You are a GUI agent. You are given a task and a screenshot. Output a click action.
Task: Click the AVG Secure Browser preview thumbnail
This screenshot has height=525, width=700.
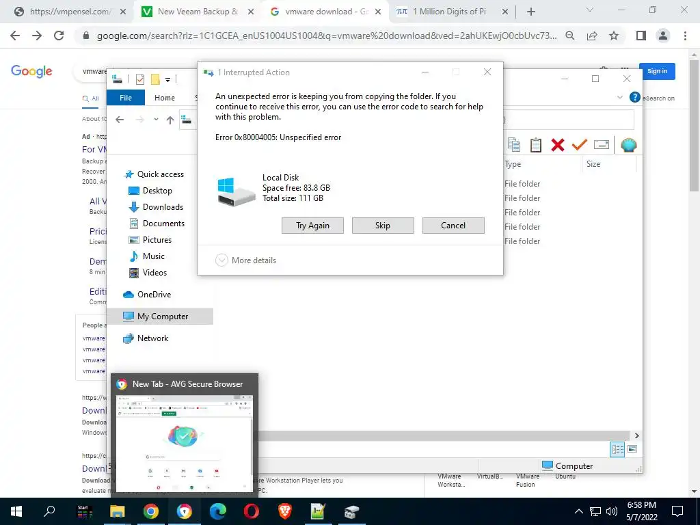(x=185, y=443)
